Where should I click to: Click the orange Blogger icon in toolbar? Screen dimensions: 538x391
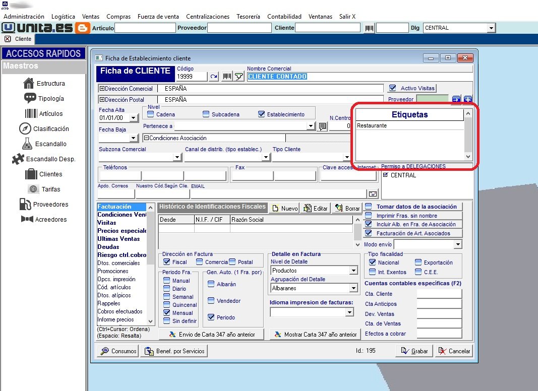83,28
